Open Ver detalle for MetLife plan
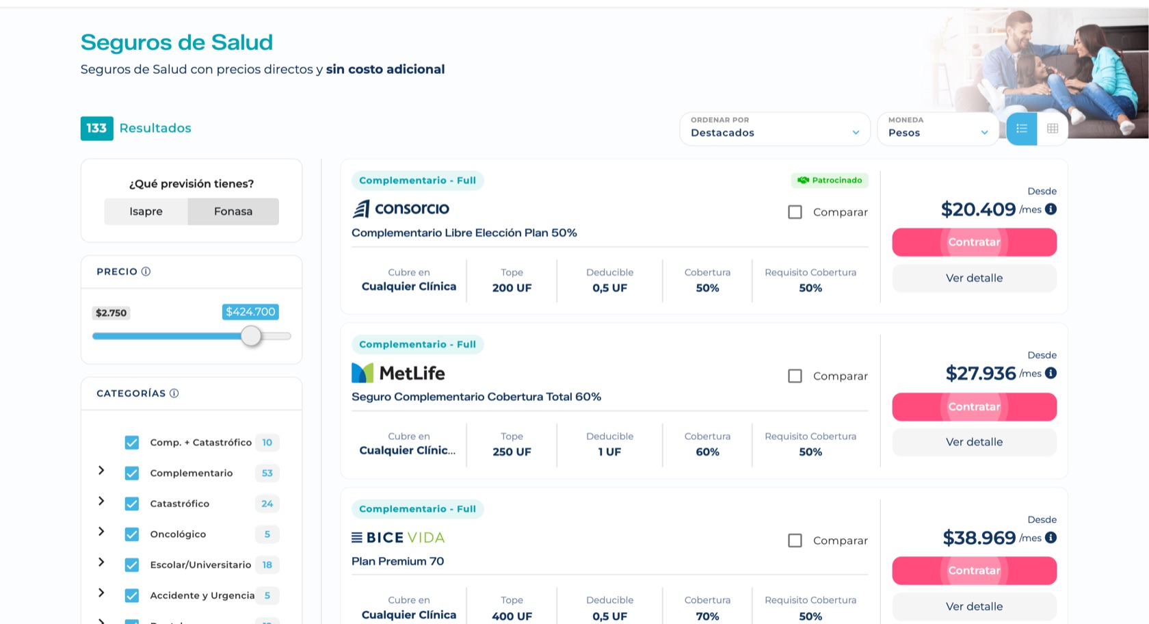 tap(974, 442)
